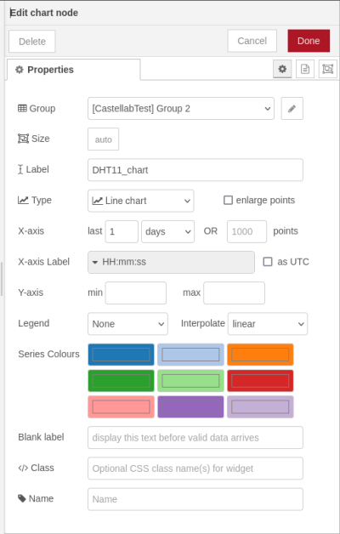The width and height of the screenshot is (340, 534).
Task: Open the Legend None dropdown
Action: (x=127, y=323)
